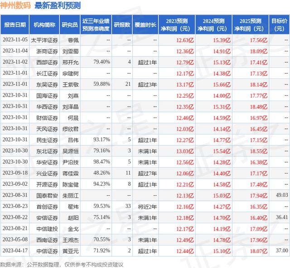Click the accuracy value 79.40%
This screenshot has height=268, width=290.
101,62
